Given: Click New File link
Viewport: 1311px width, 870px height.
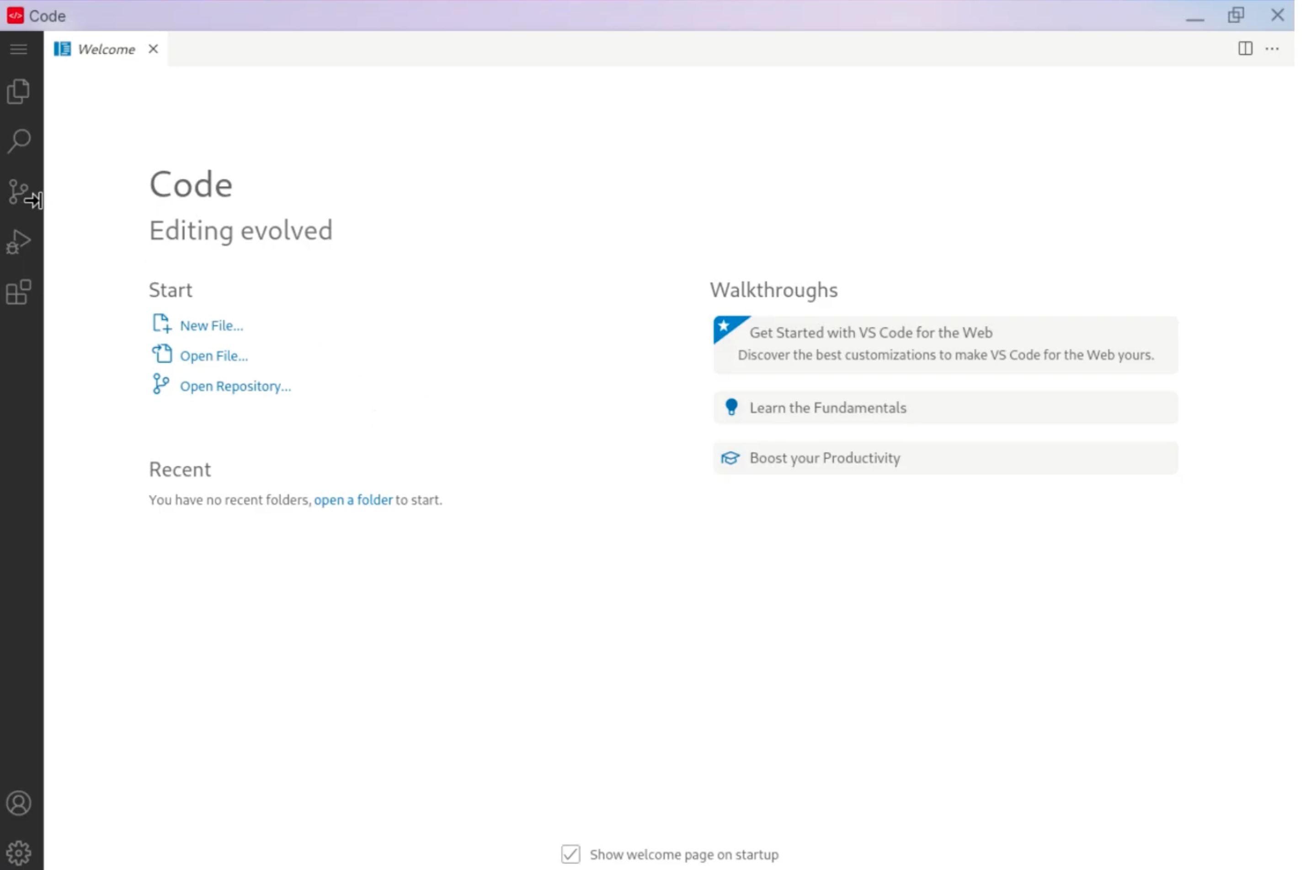Looking at the screenshot, I should pyautogui.click(x=211, y=326).
